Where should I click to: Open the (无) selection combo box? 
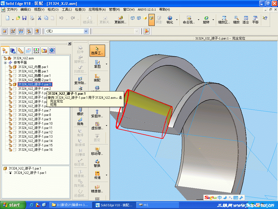click(67, 31)
